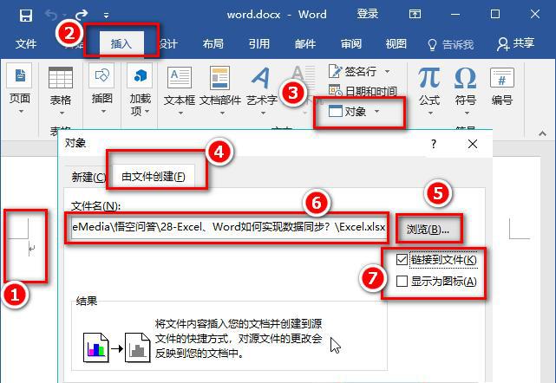Expand the 公式 dropdown arrow
Screen dimensions: 556x383
pos(430,114)
